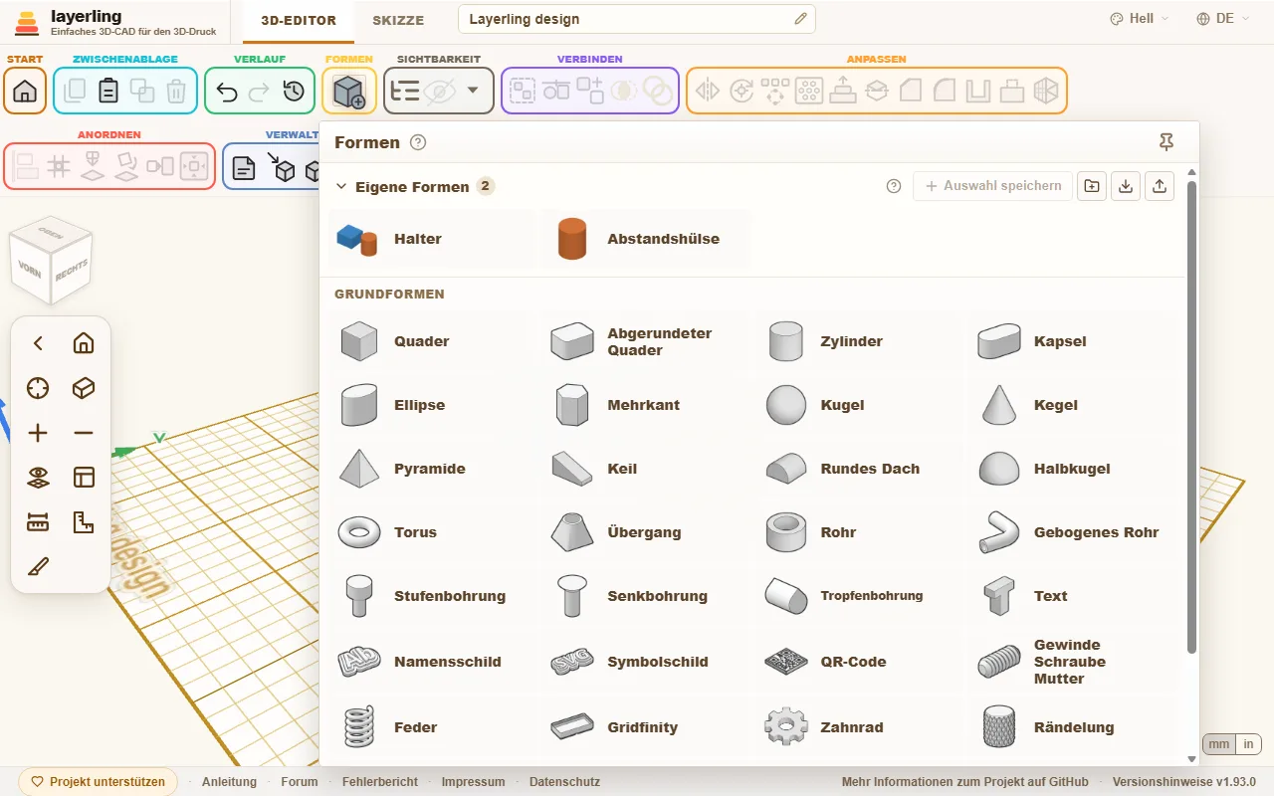1274x796 pixels.
Task: Open the DE language dropdown
Action: click(1224, 19)
